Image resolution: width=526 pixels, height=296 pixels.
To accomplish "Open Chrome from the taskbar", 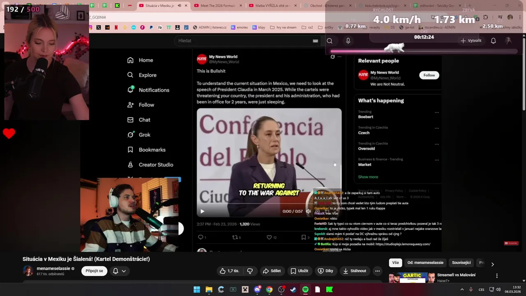I will 269,289.
